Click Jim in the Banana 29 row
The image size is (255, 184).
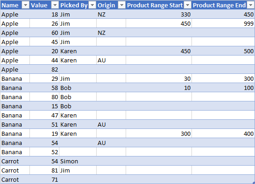78,78
